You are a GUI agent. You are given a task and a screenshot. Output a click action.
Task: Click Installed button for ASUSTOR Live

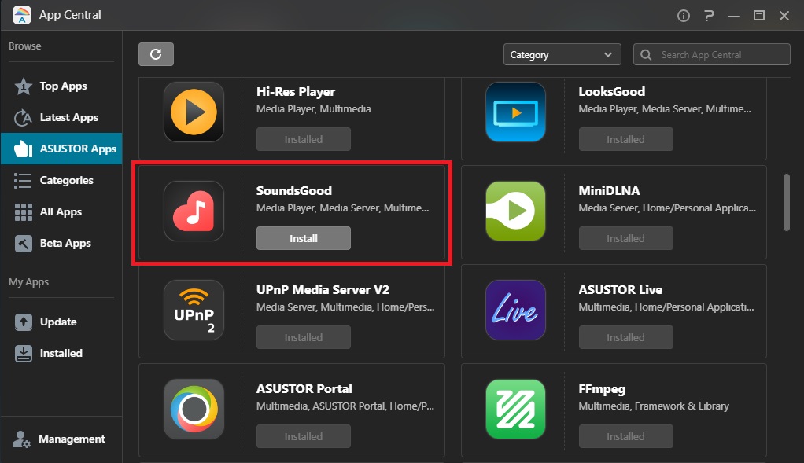[x=625, y=337]
